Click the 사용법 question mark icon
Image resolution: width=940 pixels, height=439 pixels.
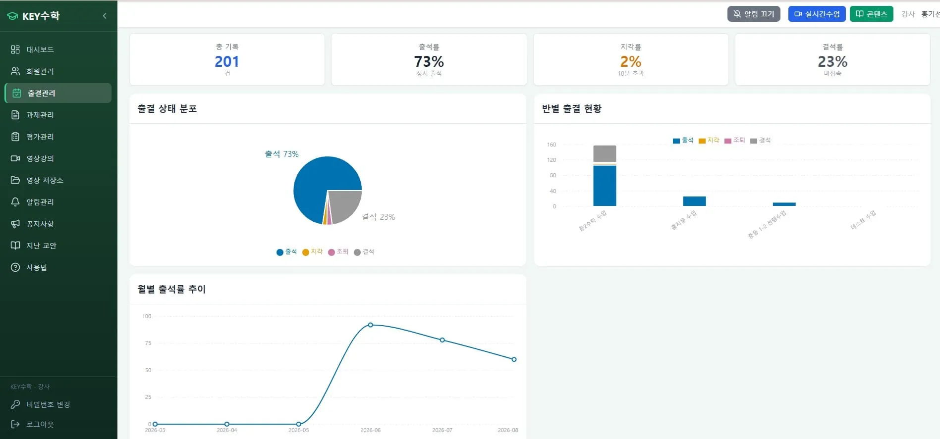click(x=15, y=267)
